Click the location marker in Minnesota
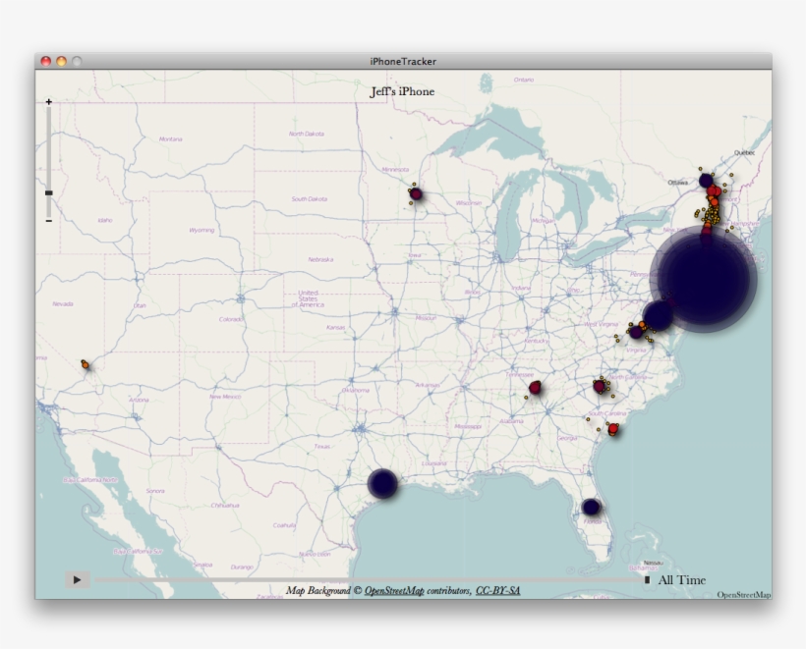The image size is (806, 649). pyautogui.click(x=416, y=194)
